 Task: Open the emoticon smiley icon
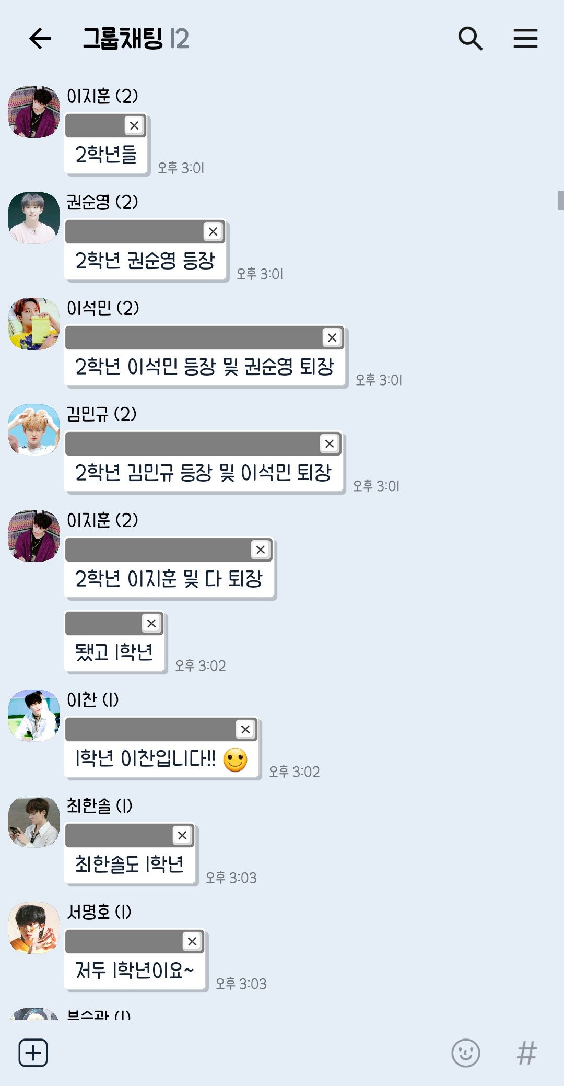click(x=466, y=1053)
